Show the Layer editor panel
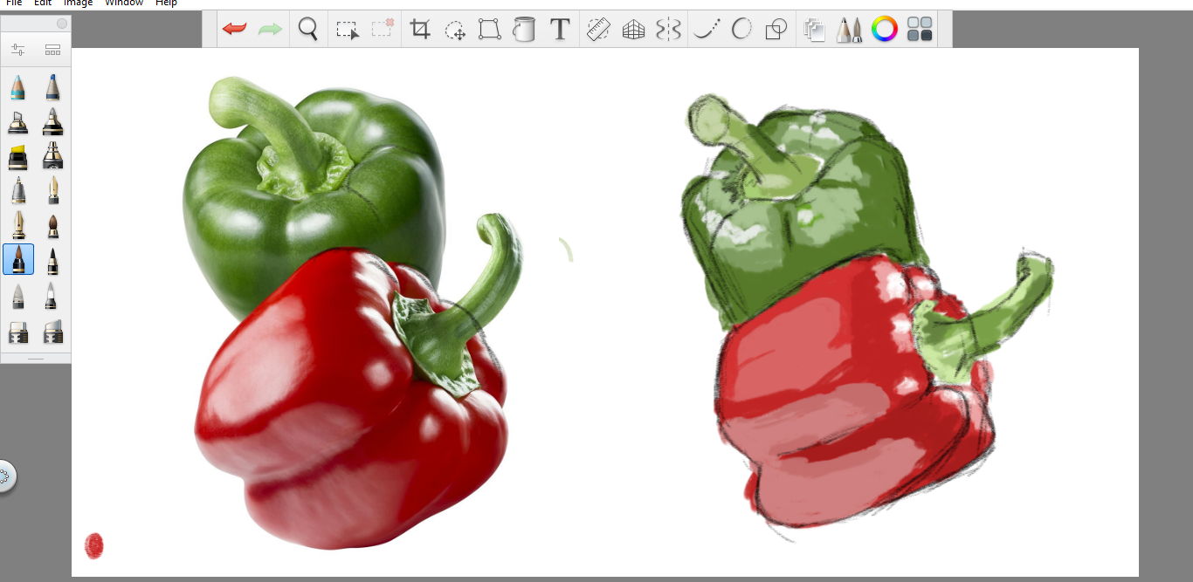The width and height of the screenshot is (1193, 582). click(x=814, y=30)
